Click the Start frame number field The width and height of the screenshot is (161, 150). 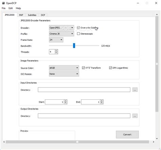click(x=54, y=102)
